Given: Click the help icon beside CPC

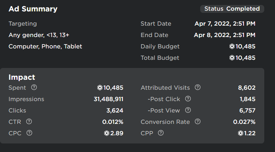Looking at the screenshot, I should pyautogui.click(x=29, y=133).
